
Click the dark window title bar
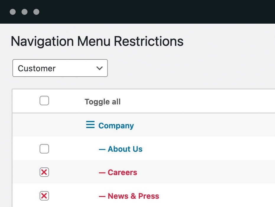tap(148, 12)
